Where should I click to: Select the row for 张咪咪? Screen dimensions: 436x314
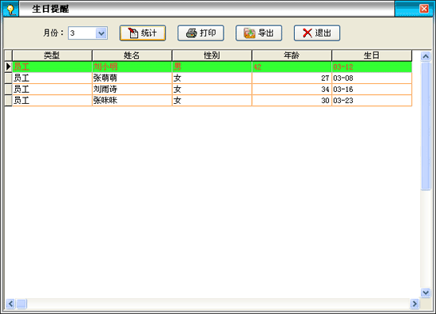[212, 101]
